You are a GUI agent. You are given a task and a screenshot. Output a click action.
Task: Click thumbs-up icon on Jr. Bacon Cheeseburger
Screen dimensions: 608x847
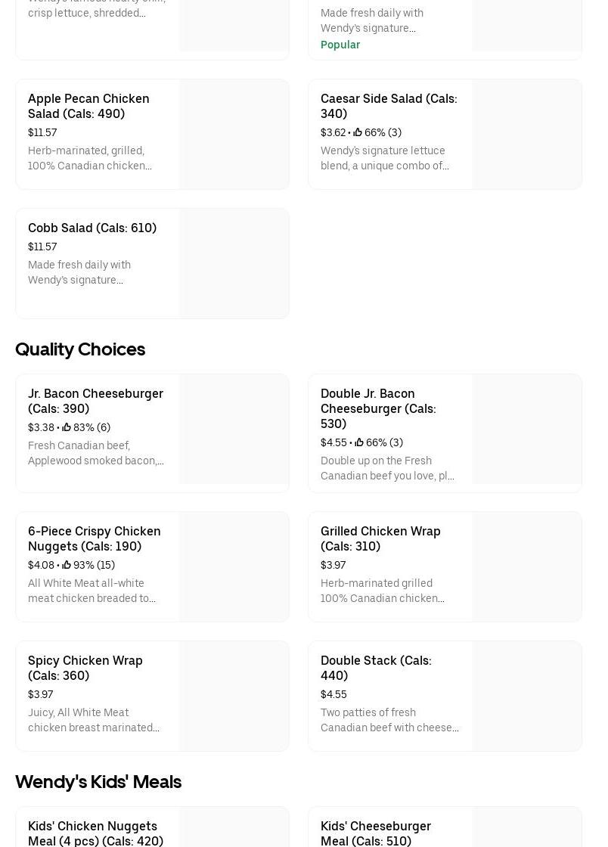67,427
